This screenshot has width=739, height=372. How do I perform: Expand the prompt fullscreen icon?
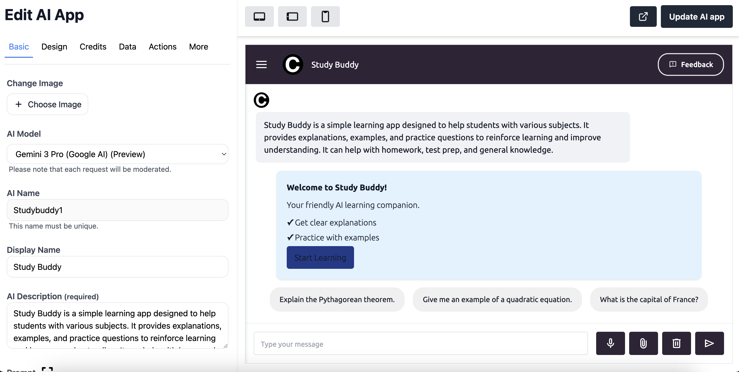pos(47,369)
